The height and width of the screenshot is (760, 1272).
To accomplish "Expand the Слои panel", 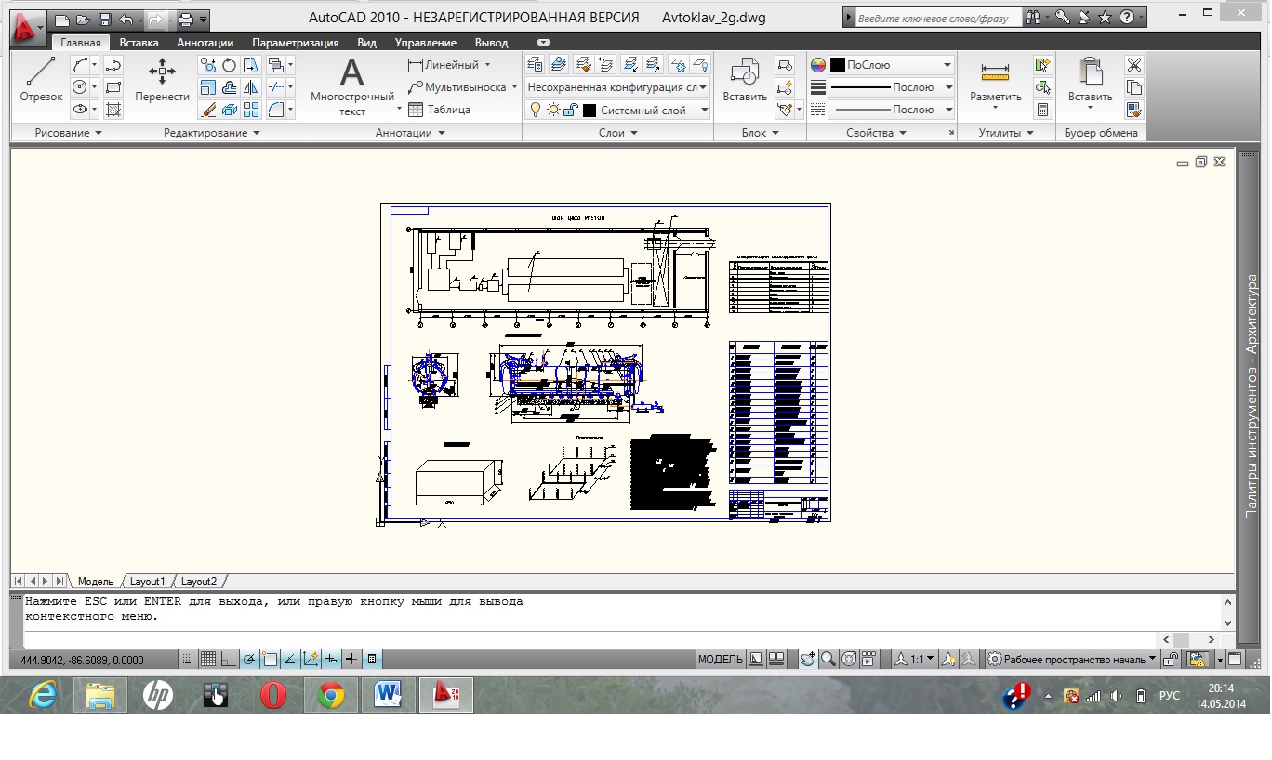I will (617, 133).
